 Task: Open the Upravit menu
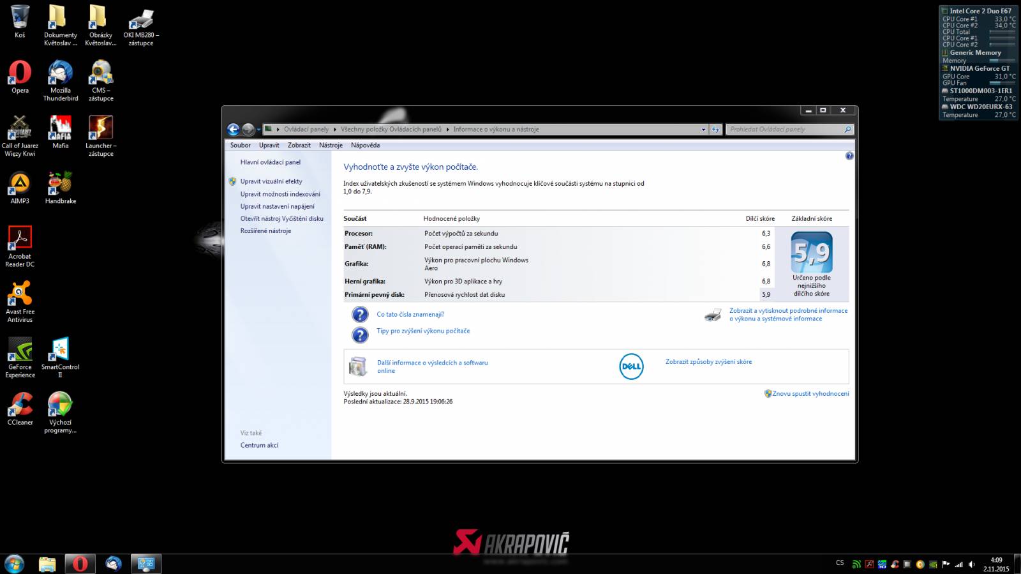coord(269,145)
